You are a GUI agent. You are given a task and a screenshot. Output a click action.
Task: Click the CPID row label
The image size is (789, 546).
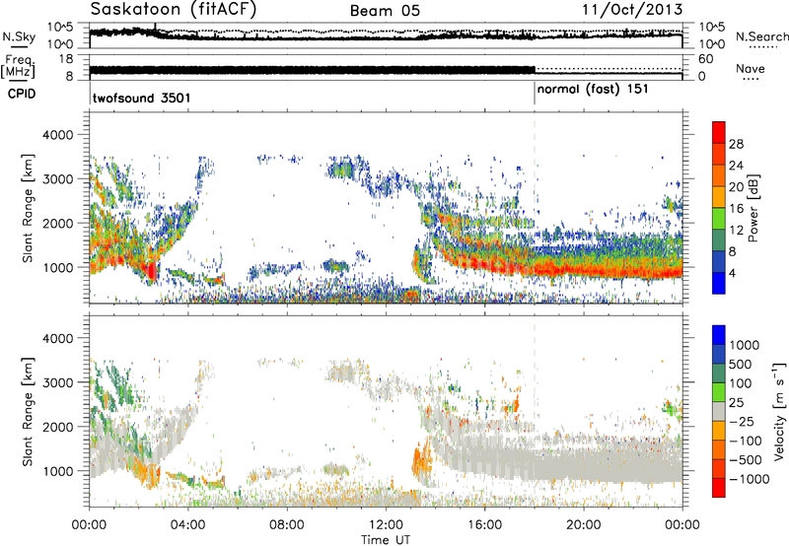click(22, 94)
